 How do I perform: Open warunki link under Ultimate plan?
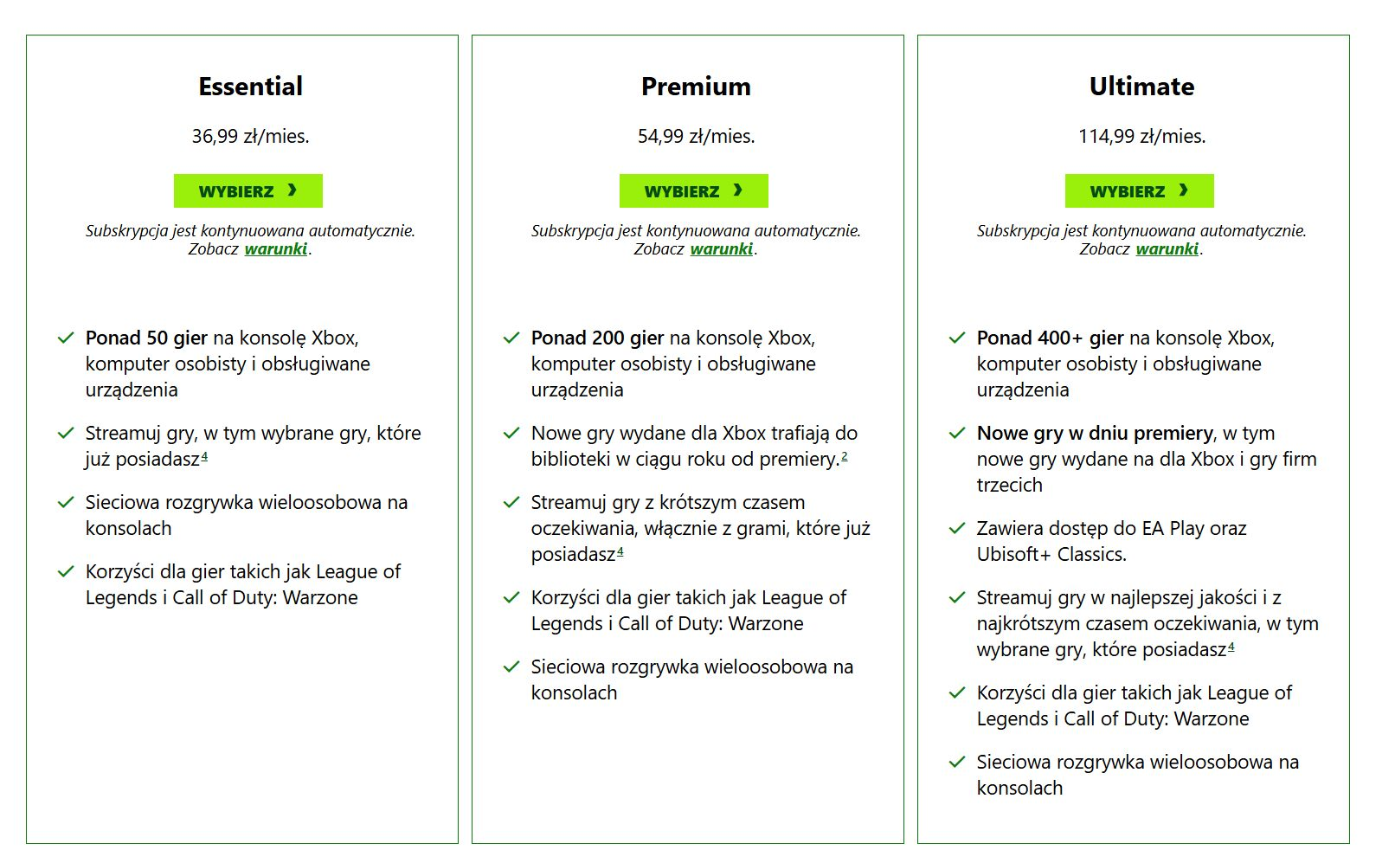1167,249
